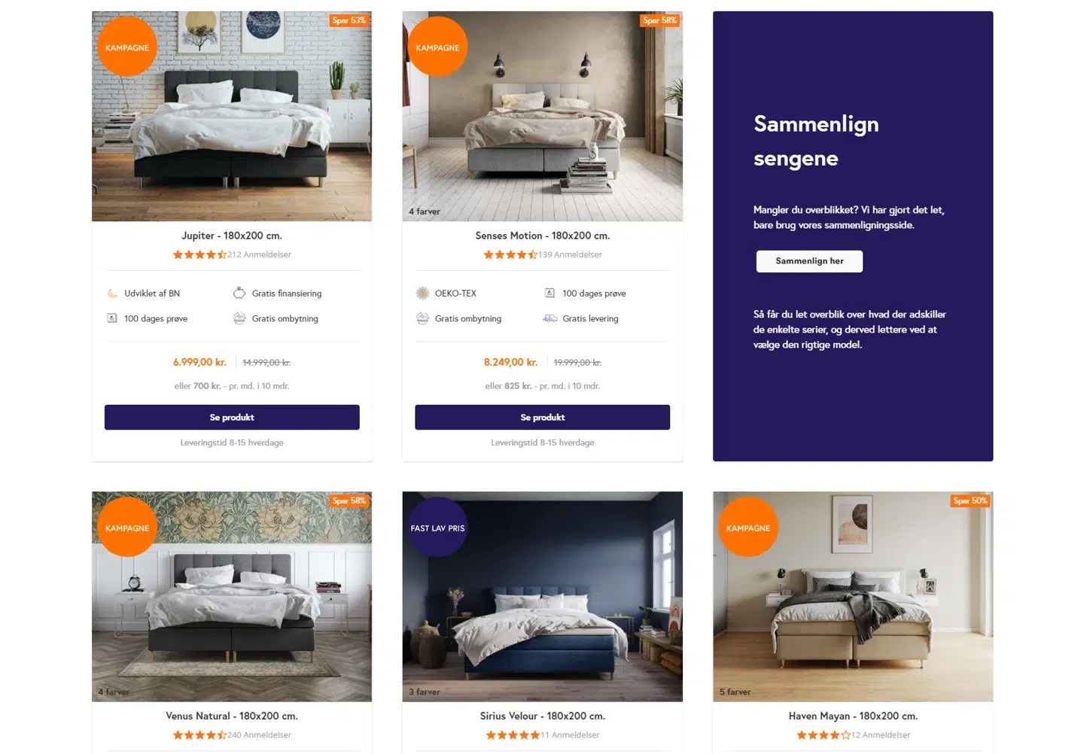Viewport: 1084px width, 754px height.
Task: Click the Sirius Velour - 180x200 cm. title
Action: pyautogui.click(x=542, y=716)
